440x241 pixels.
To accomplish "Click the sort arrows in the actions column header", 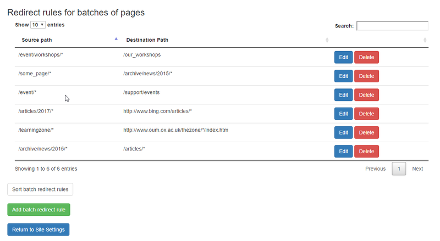I will click(x=425, y=40).
